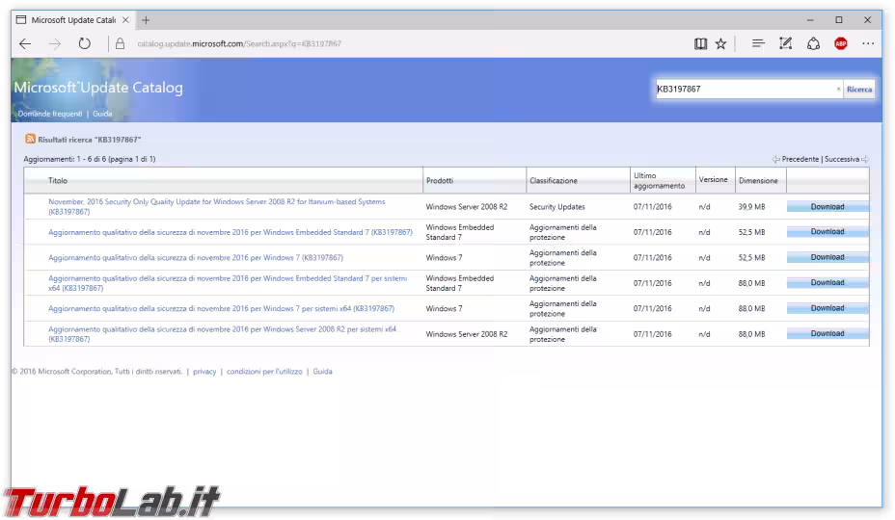This screenshot has width=895, height=520.
Task: Open Server 2008 R2 x64 update link
Action: click(x=222, y=334)
